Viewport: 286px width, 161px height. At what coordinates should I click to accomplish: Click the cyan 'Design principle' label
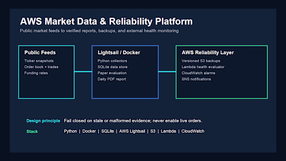(x=43, y=121)
